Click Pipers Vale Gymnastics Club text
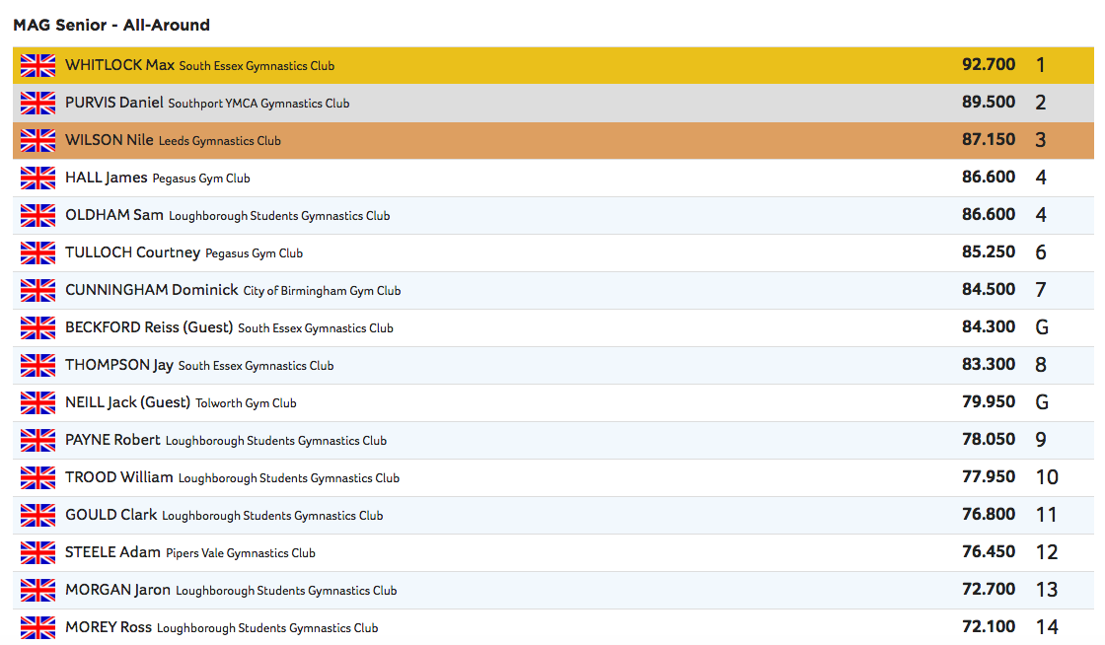Screen dimensions: 1105x645 point(240,553)
